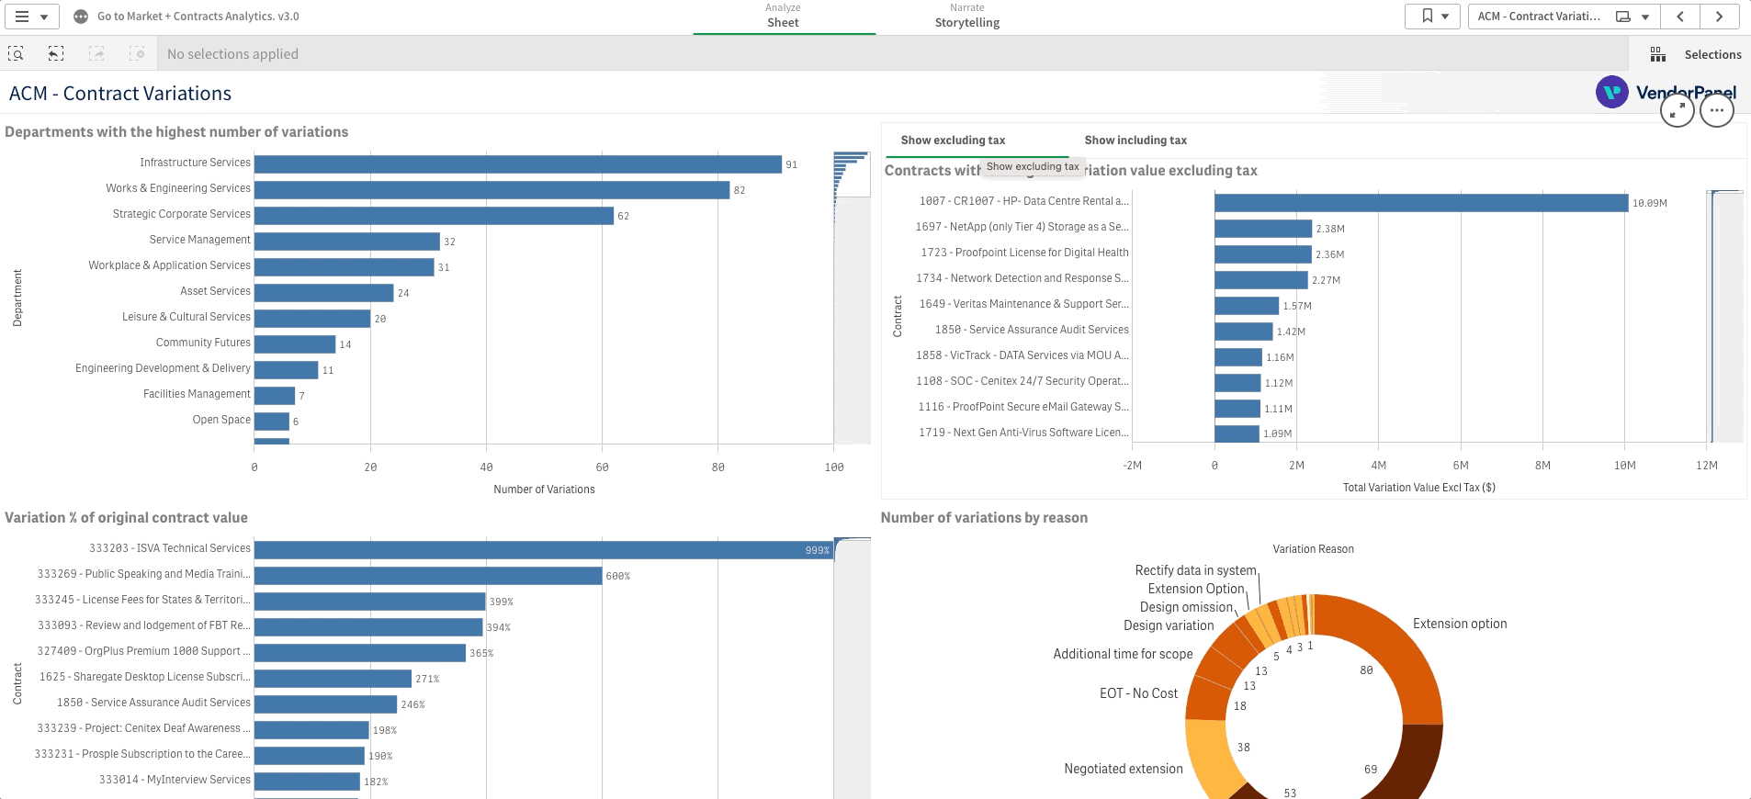Click the Number of variations by reason title
Viewport: 1751px width, 799px height.
point(984,518)
